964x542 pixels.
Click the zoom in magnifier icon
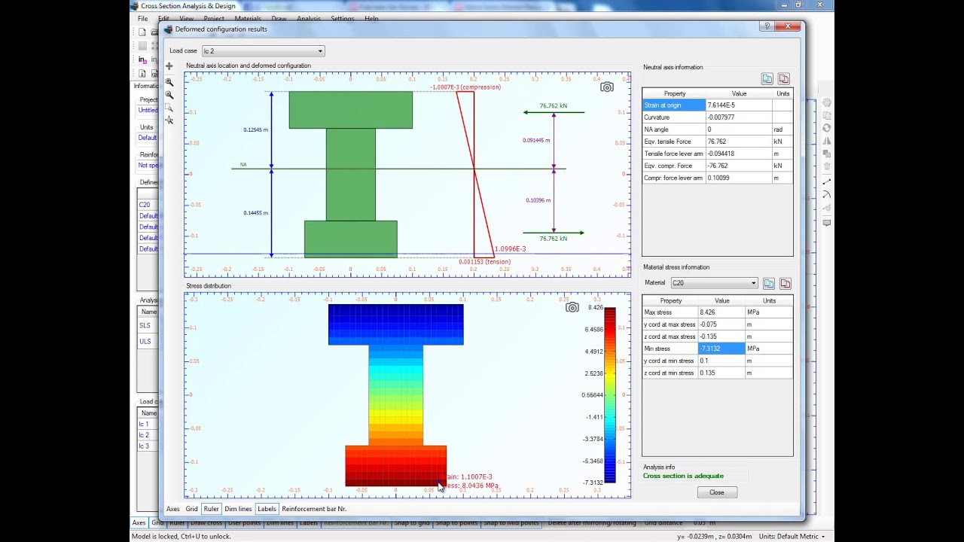pyautogui.click(x=169, y=81)
